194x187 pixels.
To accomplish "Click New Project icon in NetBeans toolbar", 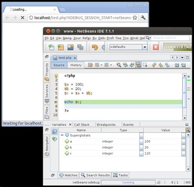I will pos(61,47).
